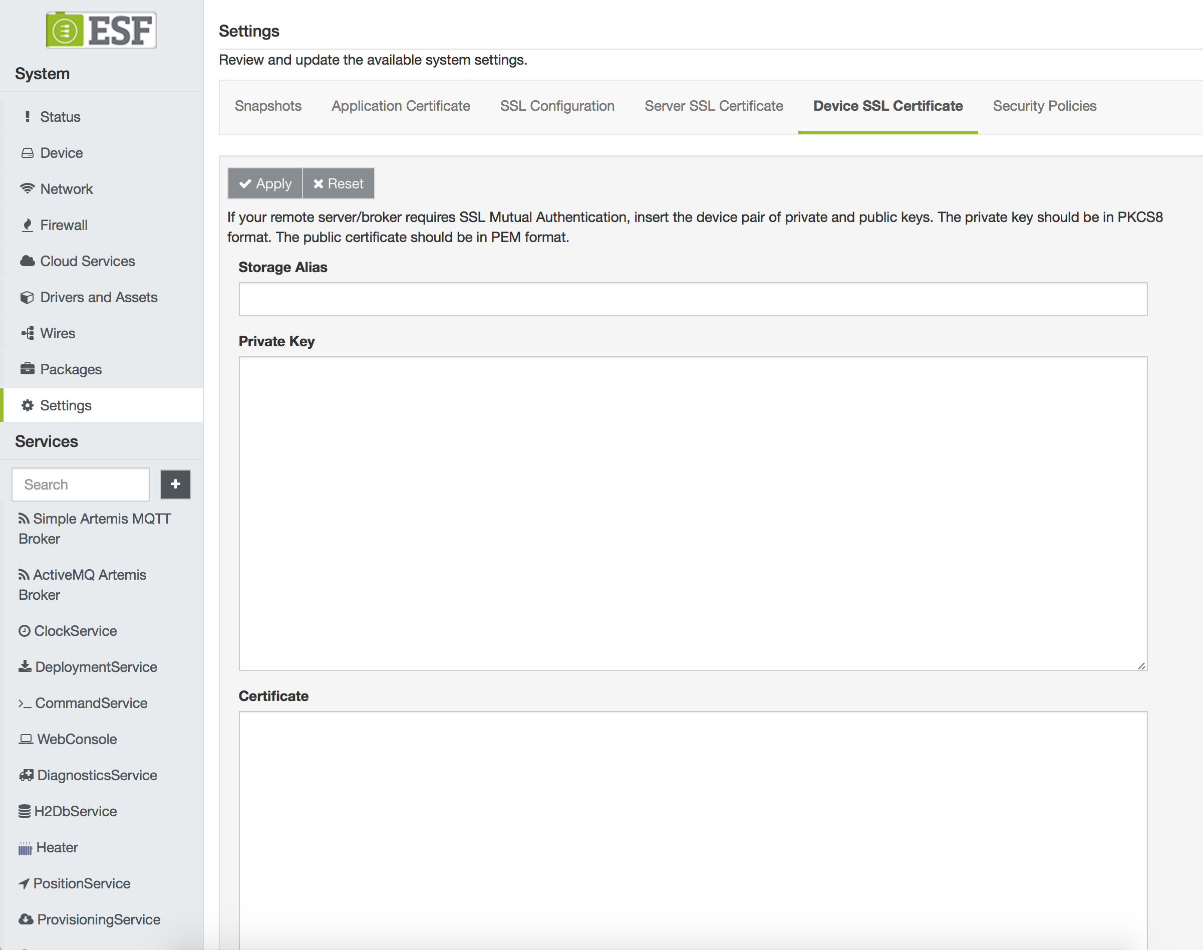Click the Reset cross icon
Image resolution: width=1203 pixels, height=950 pixels.
pyautogui.click(x=318, y=183)
